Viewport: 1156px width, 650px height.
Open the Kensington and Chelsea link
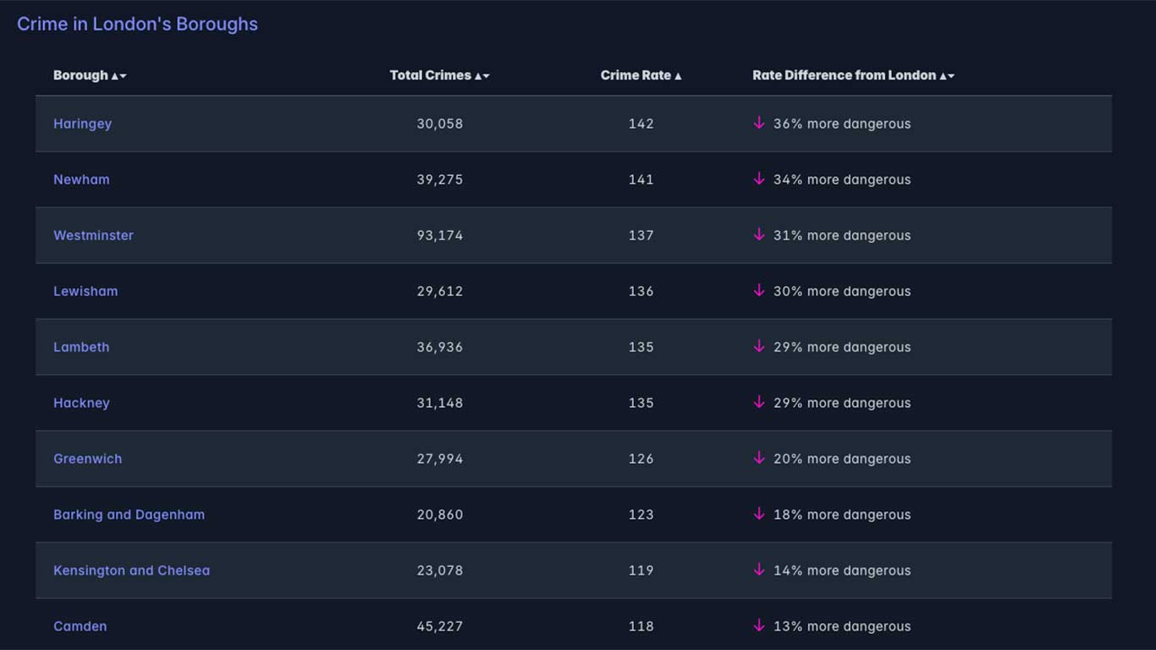pyautogui.click(x=131, y=570)
